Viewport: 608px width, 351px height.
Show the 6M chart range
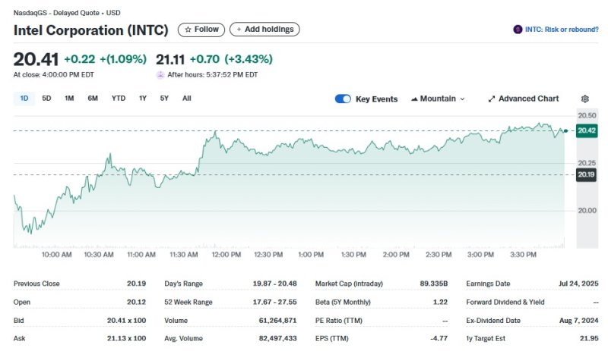[x=93, y=98]
